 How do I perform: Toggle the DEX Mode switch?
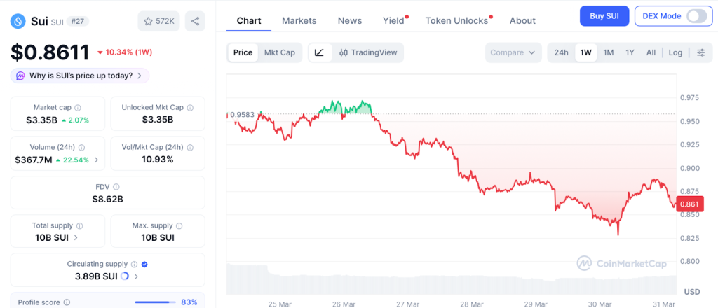pyautogui.click(x=696, y=16)
